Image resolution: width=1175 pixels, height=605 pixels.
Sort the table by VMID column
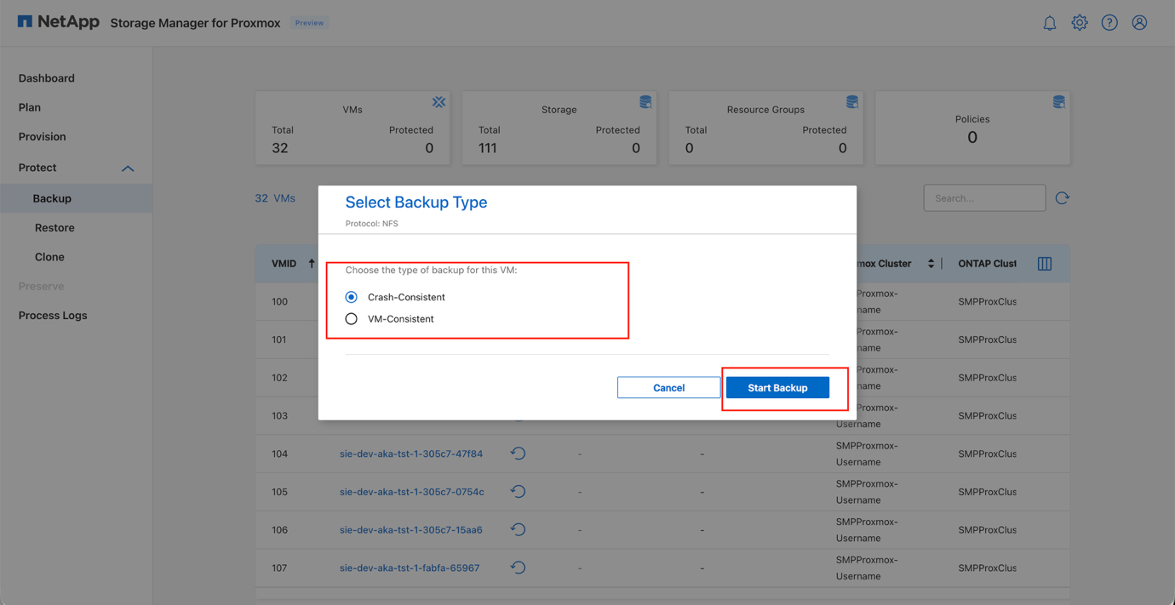coord(297,263)
